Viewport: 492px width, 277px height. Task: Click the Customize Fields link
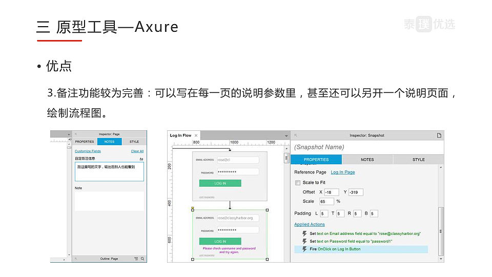(88, 151)
